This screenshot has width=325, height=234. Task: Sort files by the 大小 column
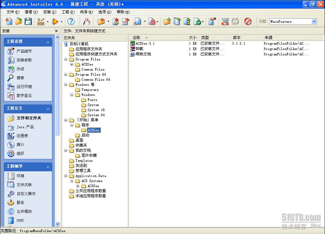click(x=189, y=37)
